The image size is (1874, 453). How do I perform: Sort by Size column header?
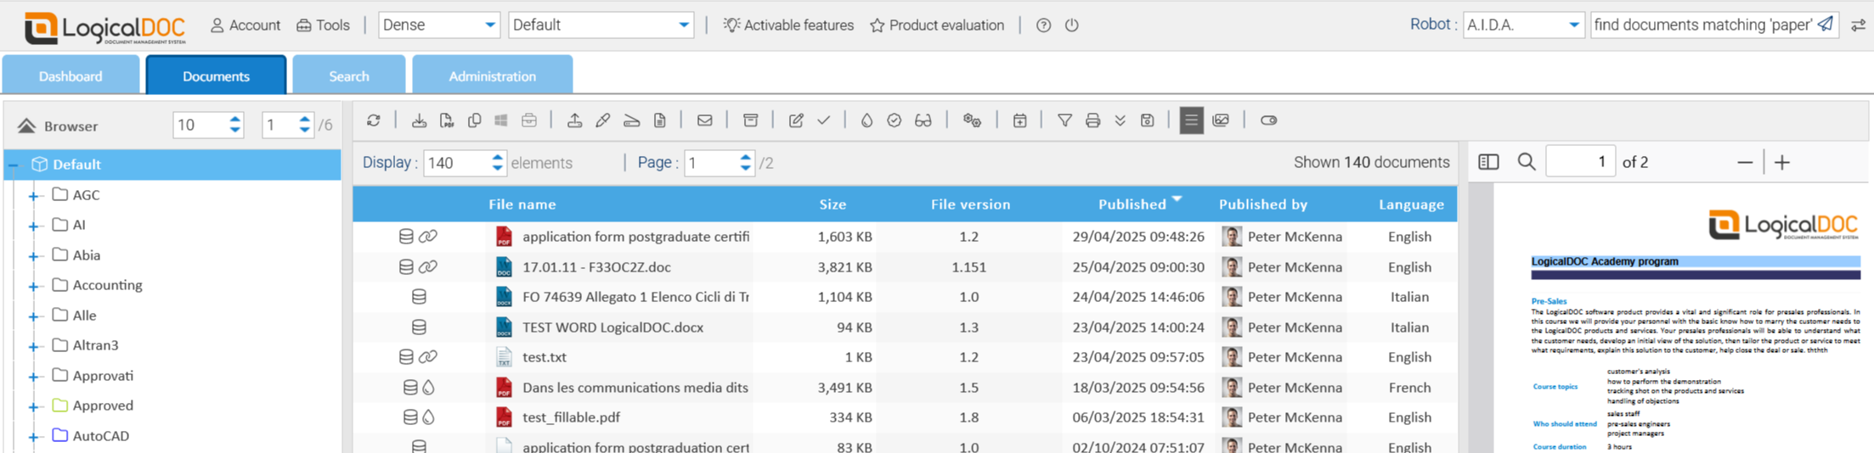pyautogui.click(x=833, y=204)
